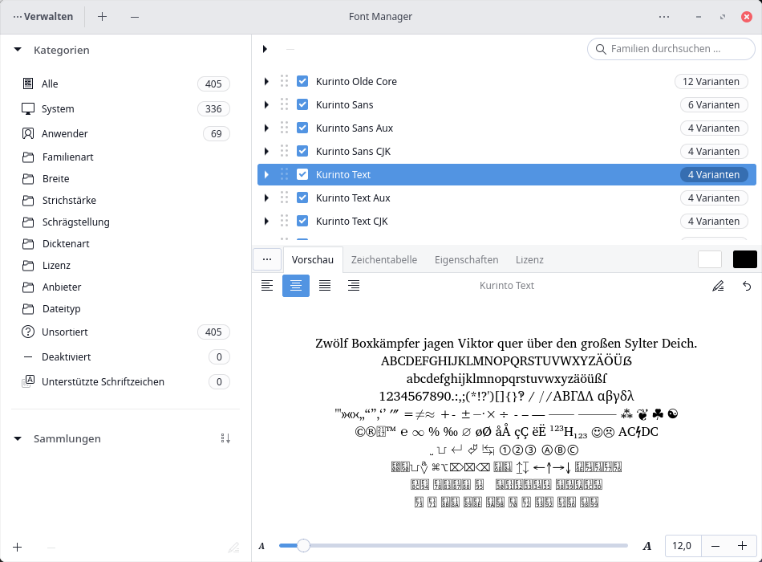The height and width of the screenshot is (562, 762).
Task: Click the Dateityp folder icon
Action: pos(28,308)
